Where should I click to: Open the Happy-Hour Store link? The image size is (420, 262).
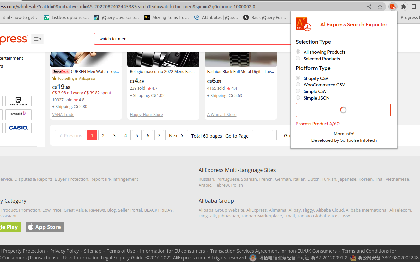tap(146, 114)
